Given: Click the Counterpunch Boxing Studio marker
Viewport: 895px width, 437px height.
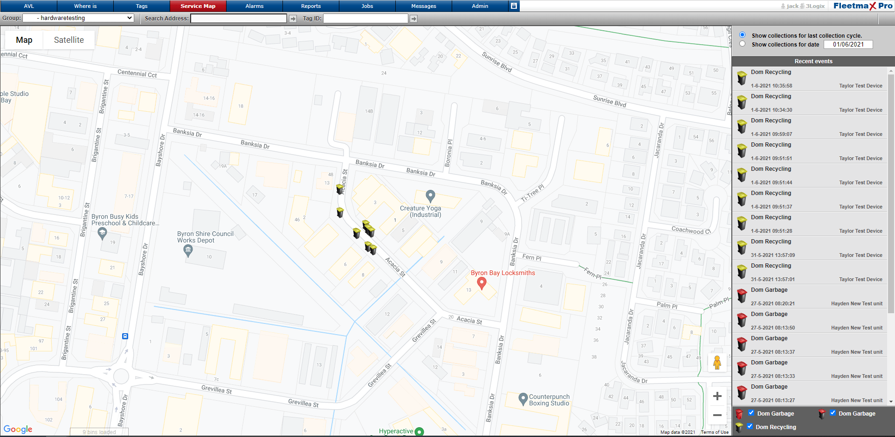Looking at the screenshot, I should (523, 399).
